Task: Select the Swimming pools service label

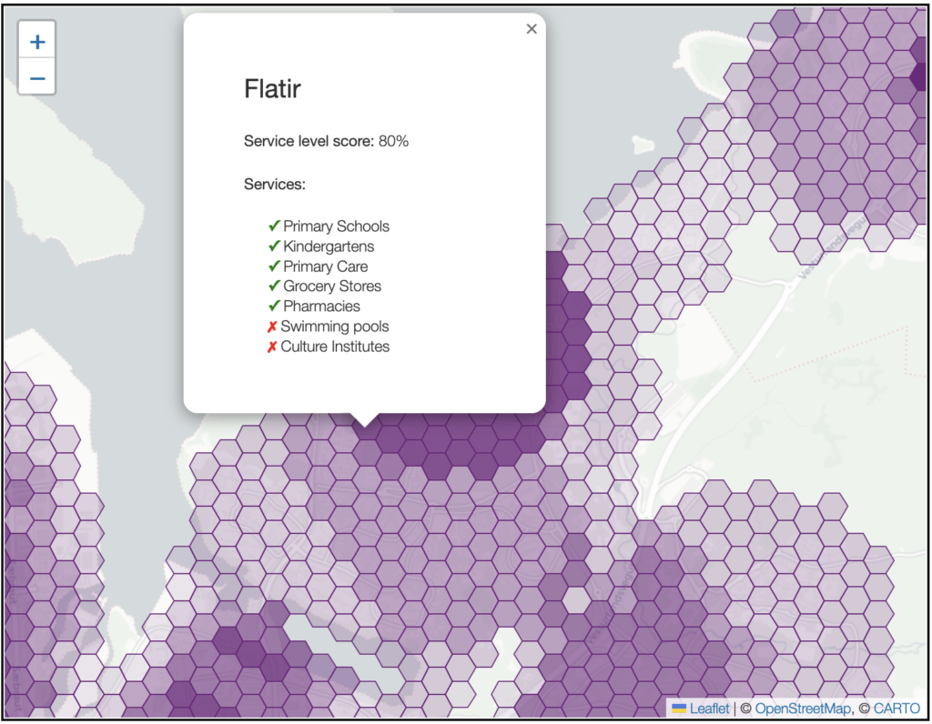Action: pyautogui.click(x=334, y=327)
